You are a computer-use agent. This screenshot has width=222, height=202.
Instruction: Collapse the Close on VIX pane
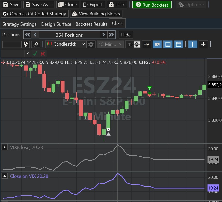[x=5, y=176]
